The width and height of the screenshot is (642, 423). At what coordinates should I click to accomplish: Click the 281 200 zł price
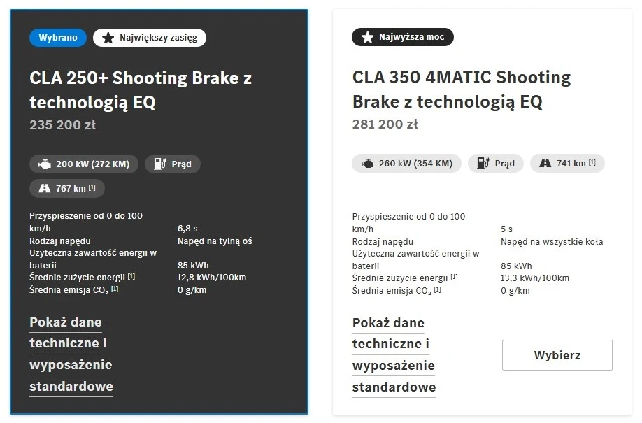coord(385,124)
